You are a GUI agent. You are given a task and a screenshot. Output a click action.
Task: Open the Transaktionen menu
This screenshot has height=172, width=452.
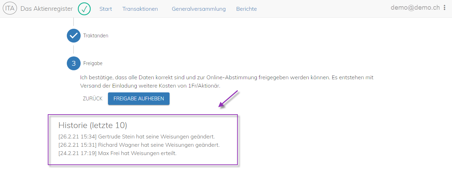[x=140, y=9]
